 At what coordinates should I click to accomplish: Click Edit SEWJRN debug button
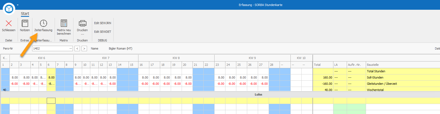coord(103,23)
